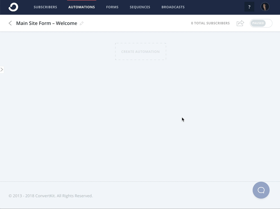Click the ConvertKit logo icon
Viewport: 280px width, 209px height.
(x=13, y=7)
